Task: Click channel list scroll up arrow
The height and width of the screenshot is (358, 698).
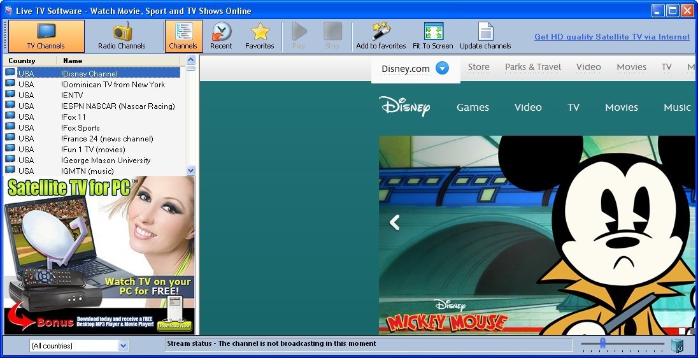Action: (191, 60)
